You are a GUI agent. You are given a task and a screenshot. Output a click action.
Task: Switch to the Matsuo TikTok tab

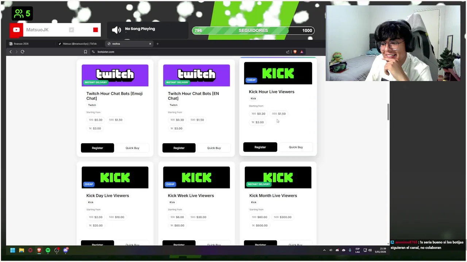pos(80,44)
